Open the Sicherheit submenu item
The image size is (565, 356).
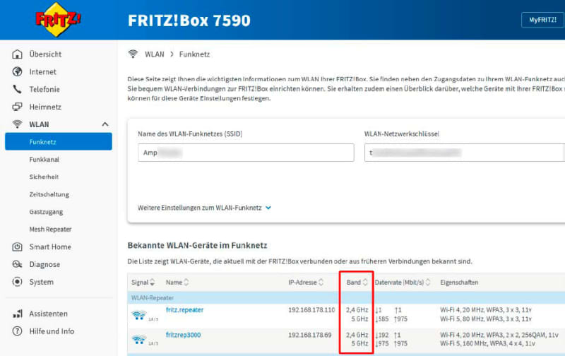point(44,177)
